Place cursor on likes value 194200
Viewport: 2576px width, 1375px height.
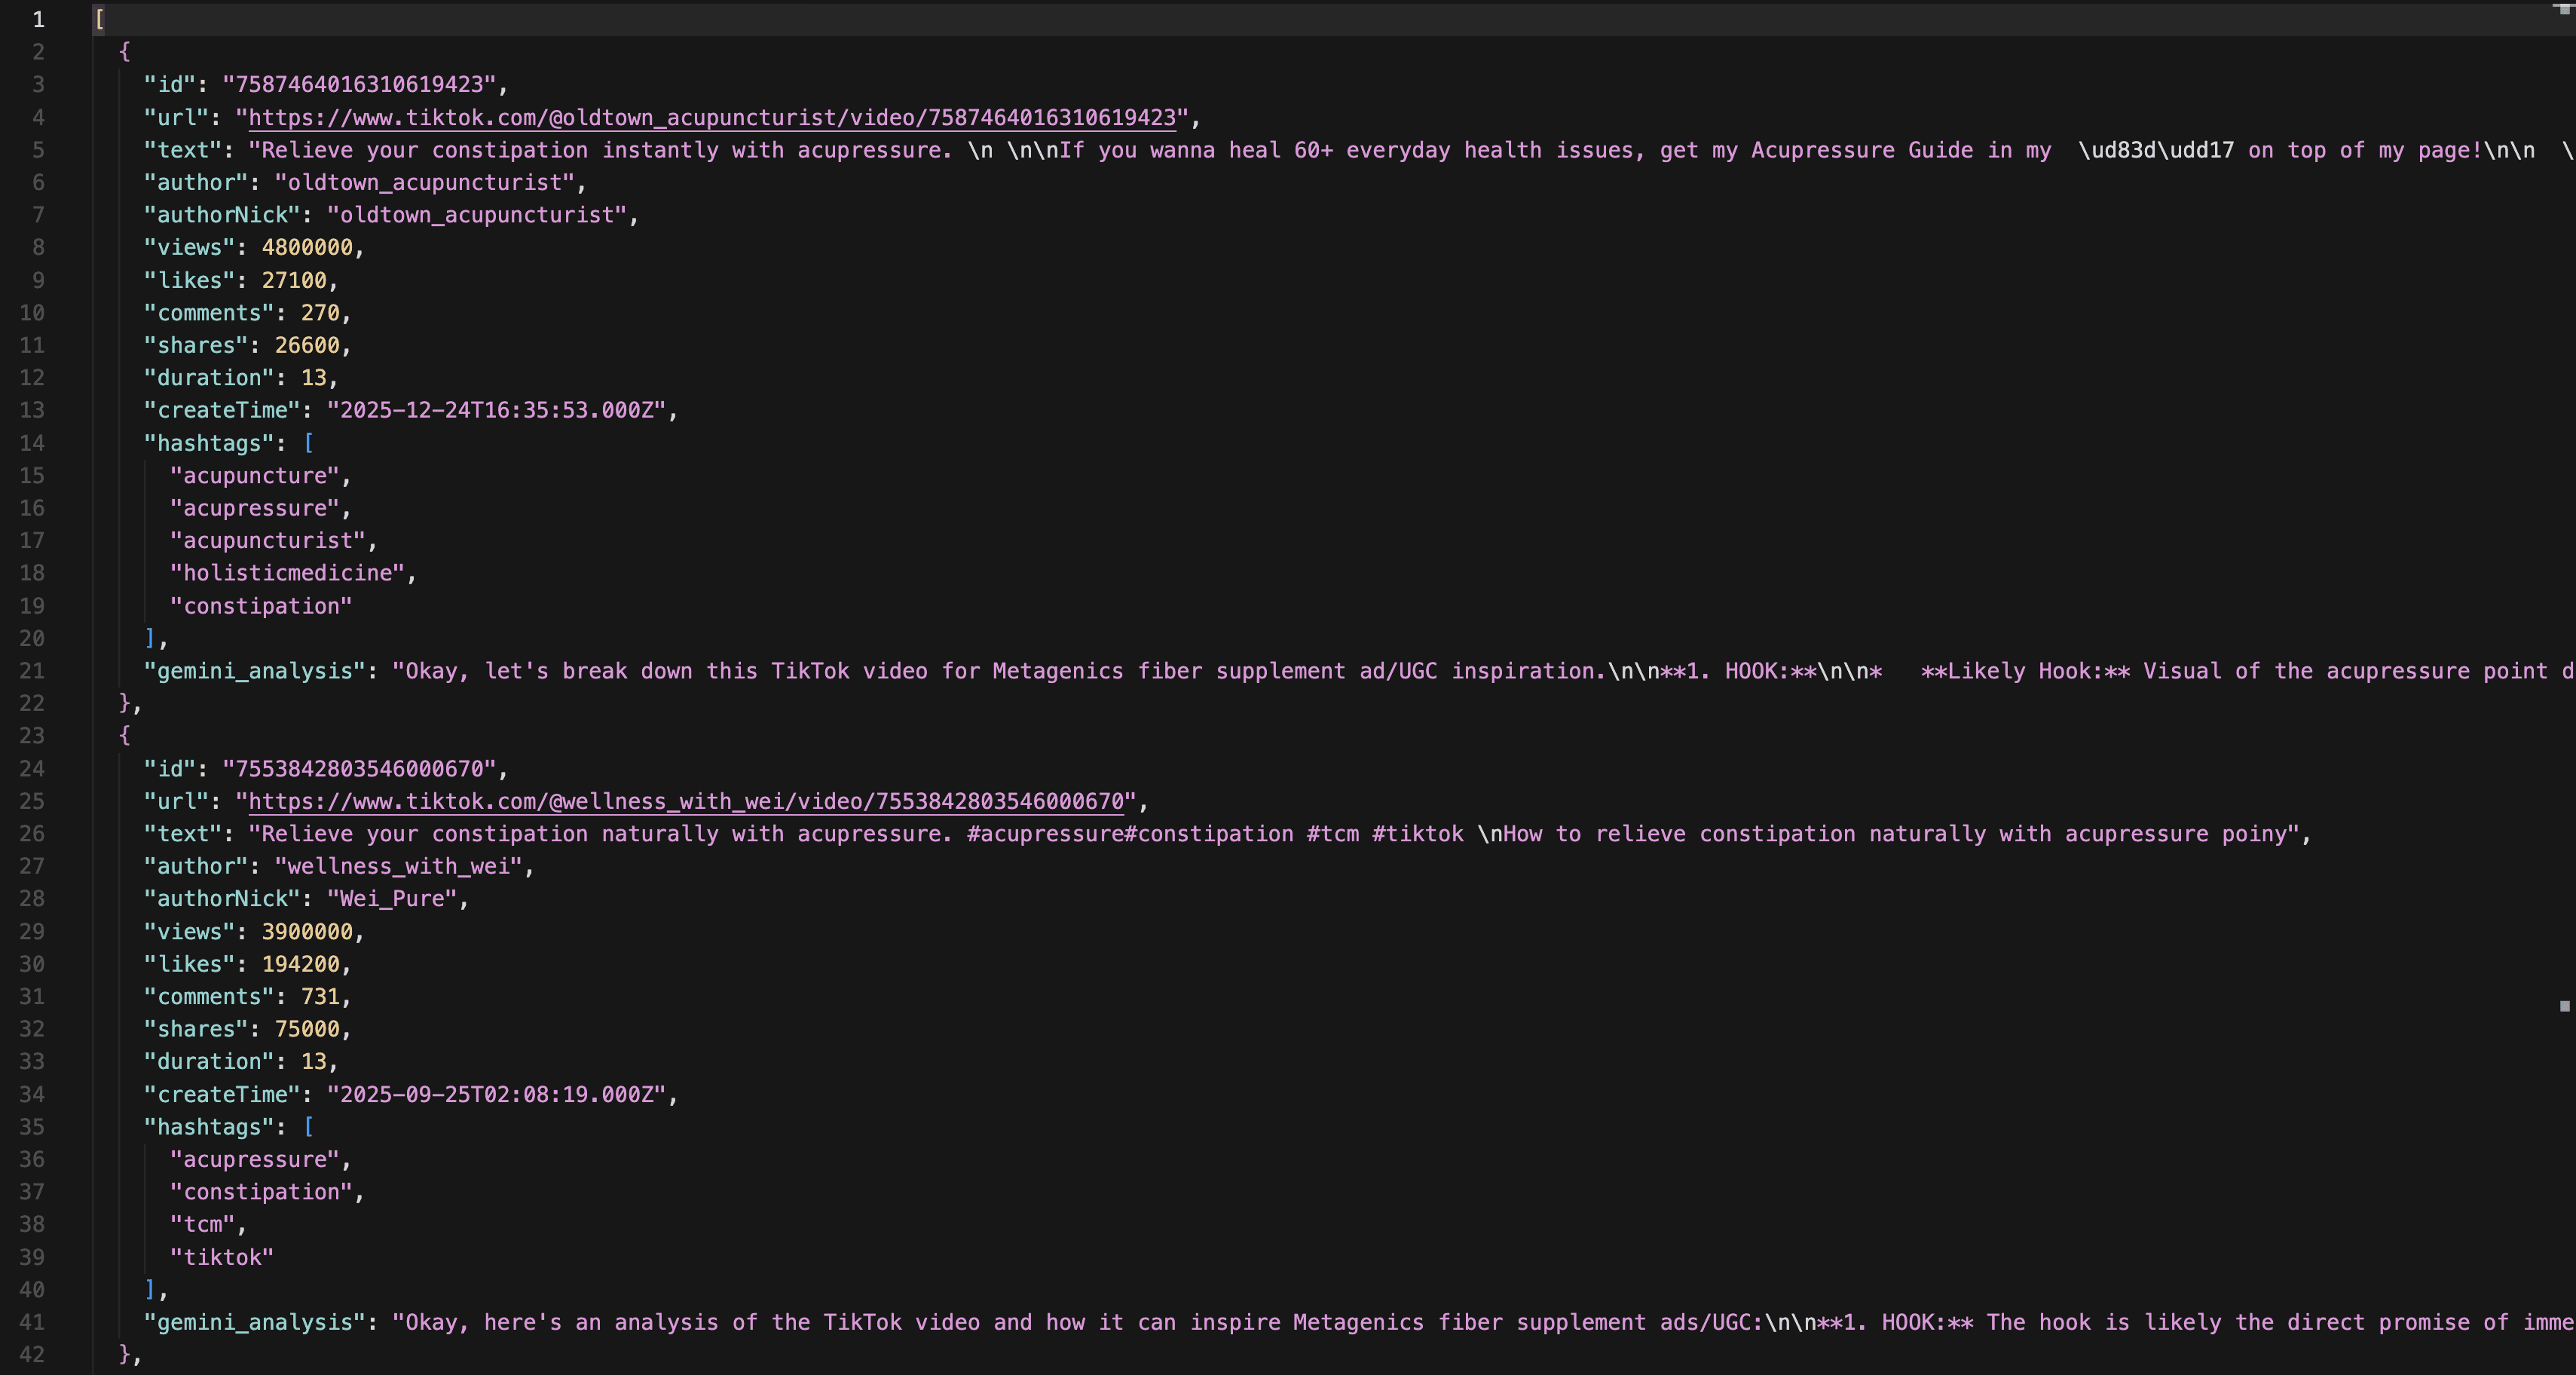[300, 964]
